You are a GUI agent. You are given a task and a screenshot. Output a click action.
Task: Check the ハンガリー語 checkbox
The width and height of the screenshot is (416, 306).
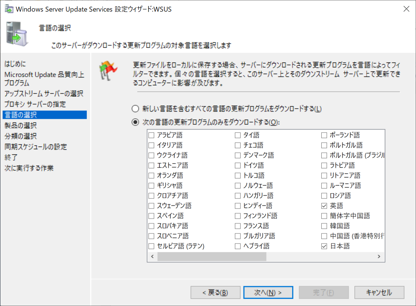238,195
